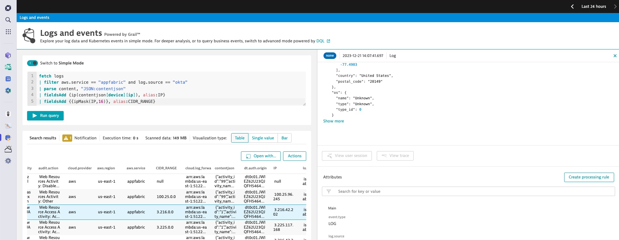Click the external link icon beside DQL
Image resolution: width=619 pixels, height=240 pixels.
coord(328,41)
